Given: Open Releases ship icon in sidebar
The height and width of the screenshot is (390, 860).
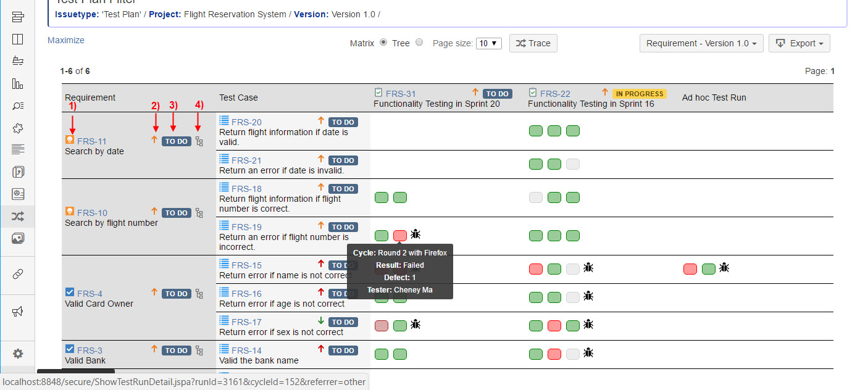Looking at the screenshot, I should click(18, 61).
